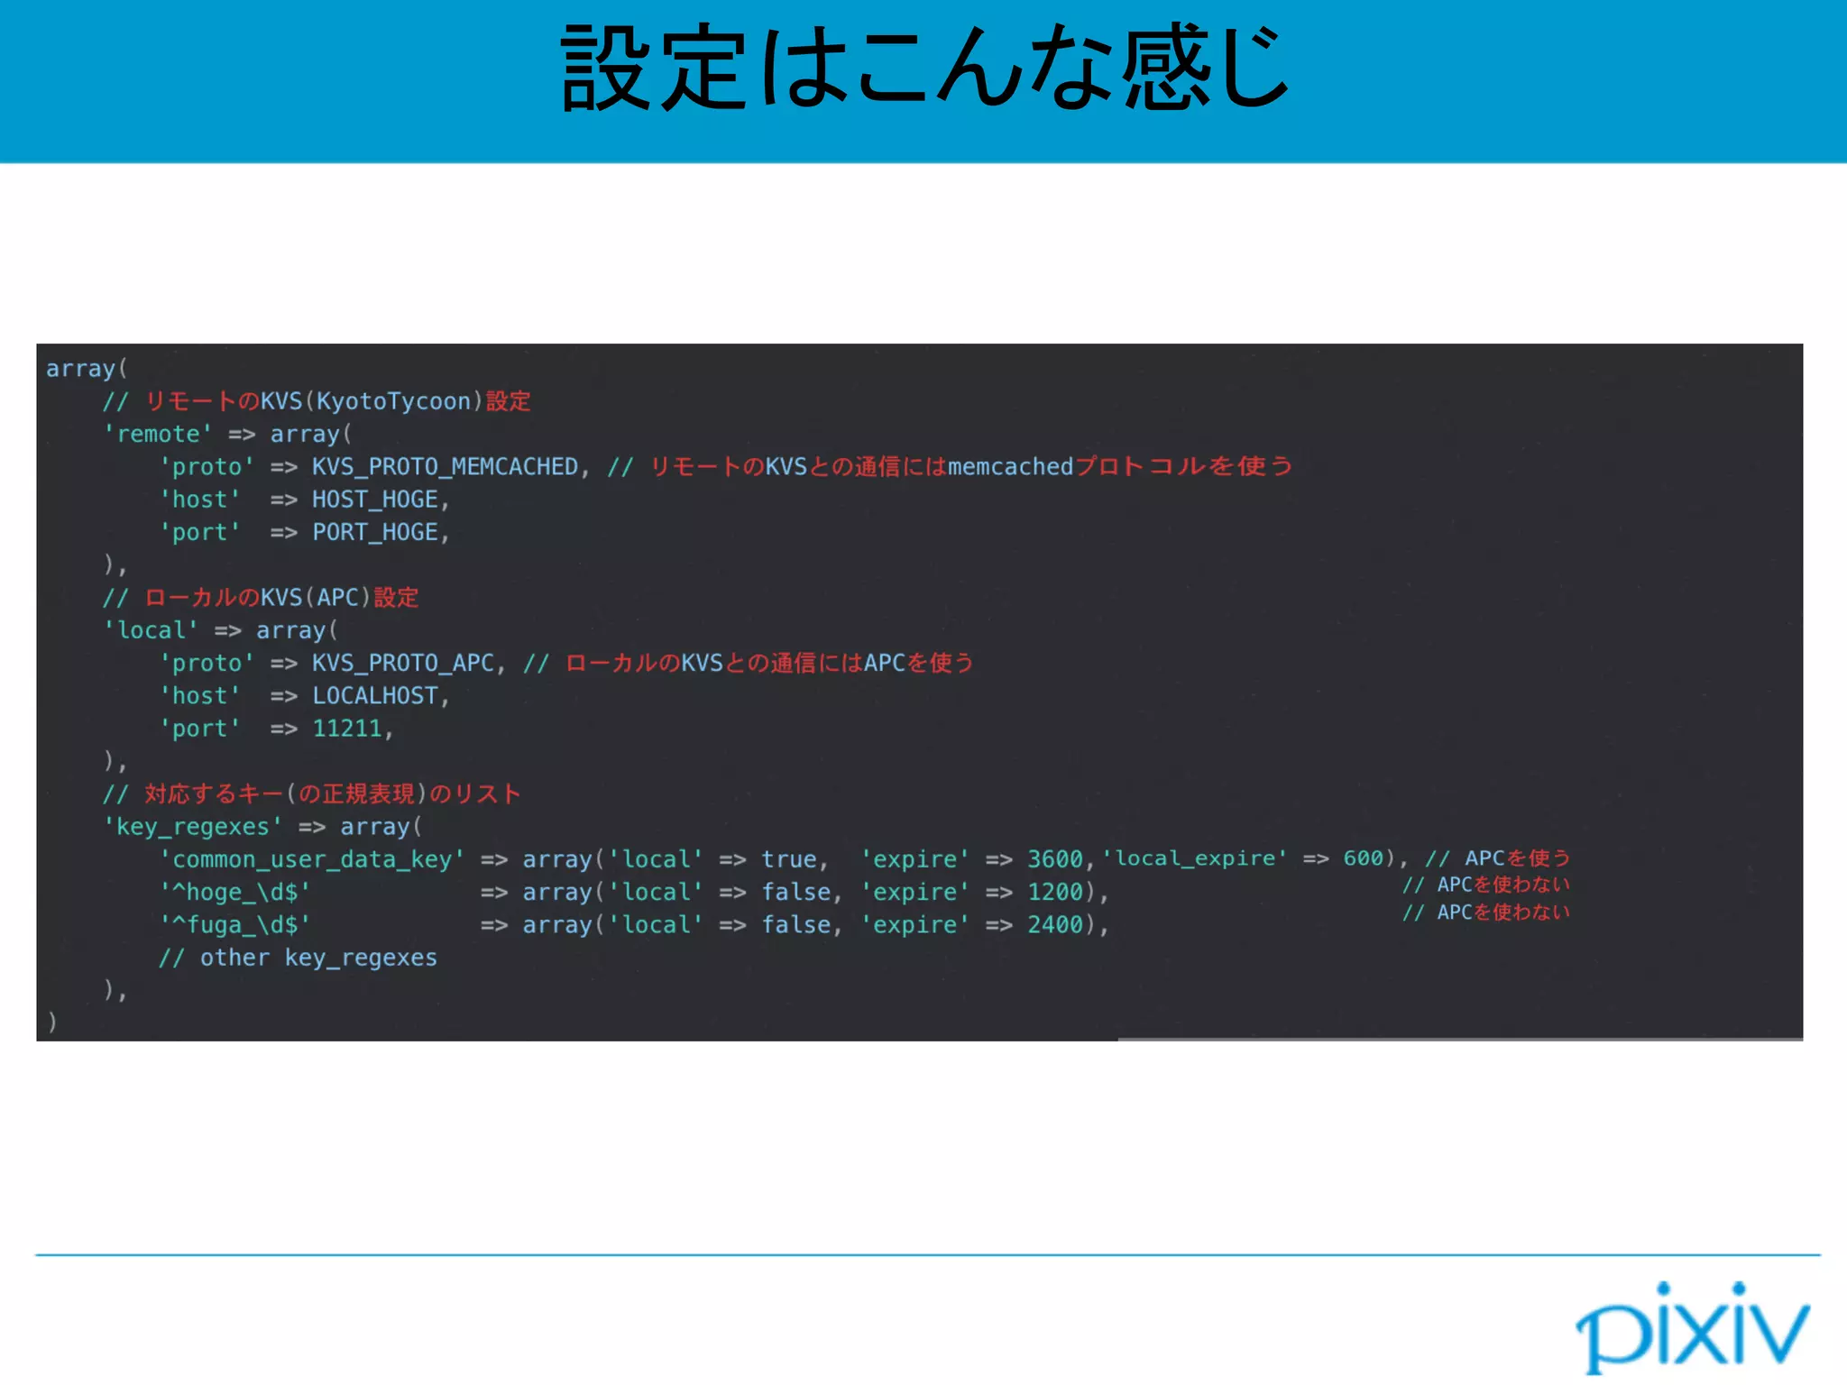The width and height of the screenshot is (1847, 1385).
Task: Click the PORT_HOGE value
Action: pyautogui.click(x=374, y=532)
